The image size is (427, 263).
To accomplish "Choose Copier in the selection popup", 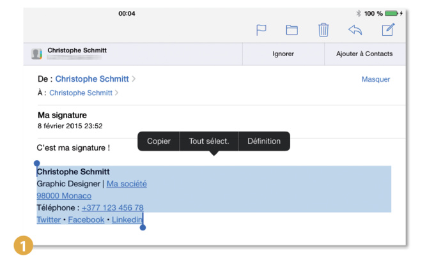I will point(159,141).
